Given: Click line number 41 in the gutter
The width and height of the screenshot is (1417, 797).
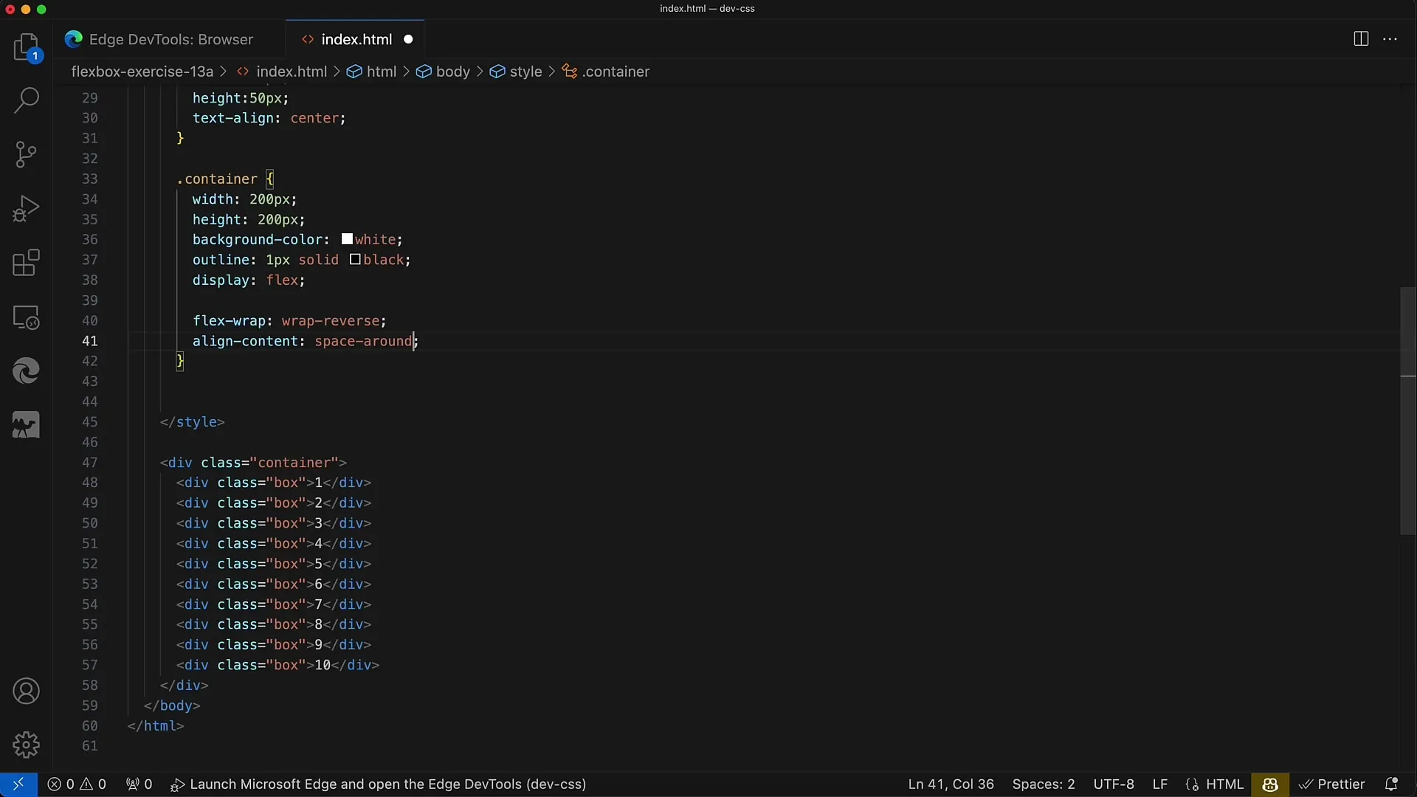Looking at the screenshot, I should (89, 341).
